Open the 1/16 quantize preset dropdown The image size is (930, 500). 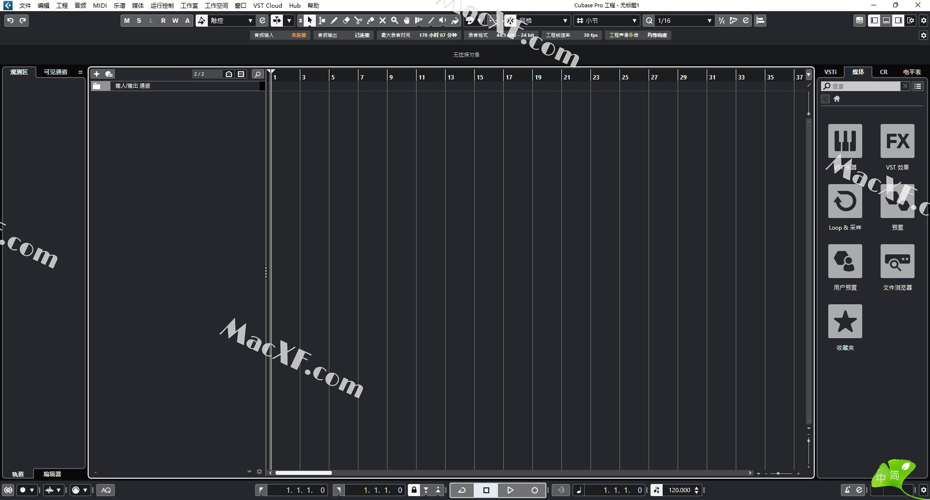click(684, 20)
